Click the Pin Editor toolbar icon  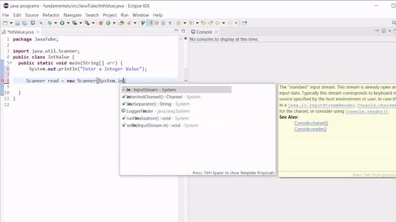pyautogui.click(x=244, y=23)
